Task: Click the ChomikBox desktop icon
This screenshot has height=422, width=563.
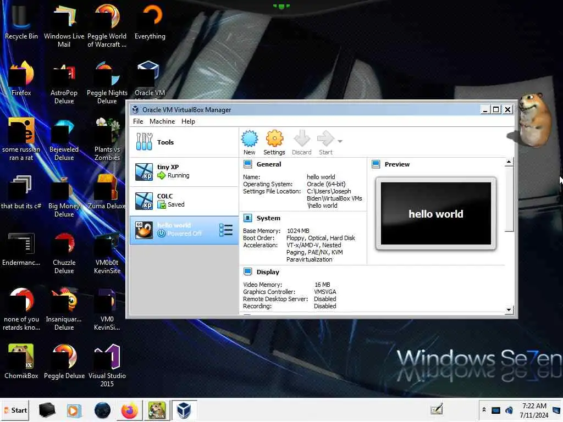Action: point(21,361)
